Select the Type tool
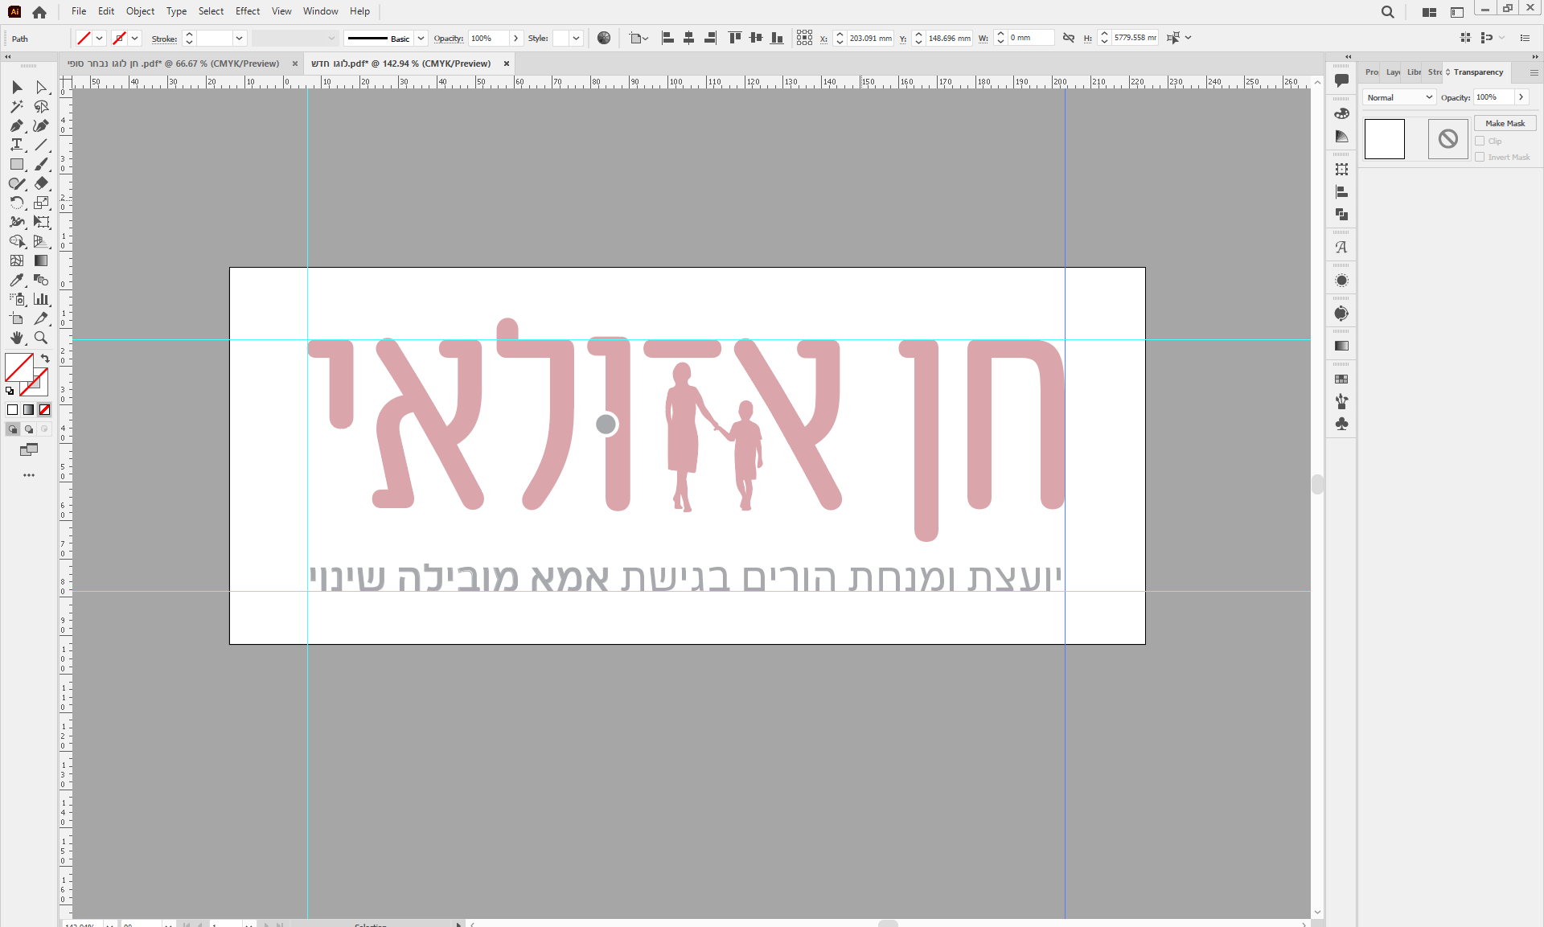The width and height of the screenshot is (1544, 927). [16, 145]
